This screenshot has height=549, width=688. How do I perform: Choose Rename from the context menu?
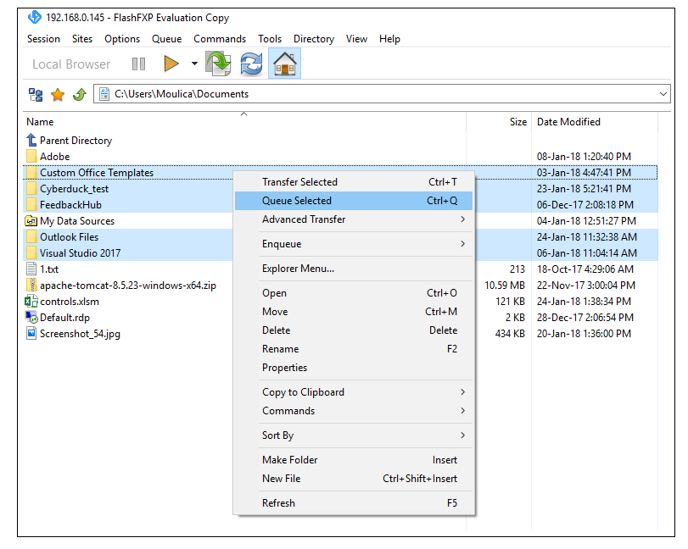pyautogui.click(x=354, y=349)
